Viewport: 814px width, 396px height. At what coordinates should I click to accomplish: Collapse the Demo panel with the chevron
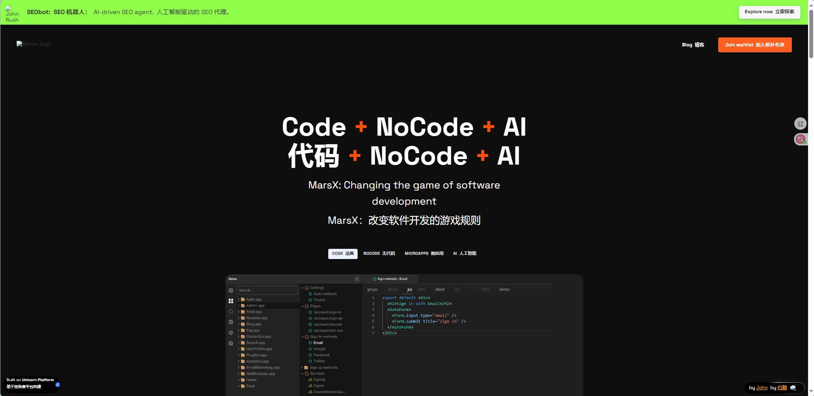click(357, 279)
